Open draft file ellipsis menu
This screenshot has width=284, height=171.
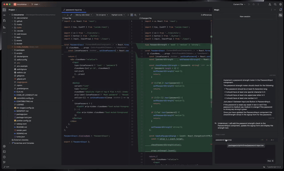273,140
